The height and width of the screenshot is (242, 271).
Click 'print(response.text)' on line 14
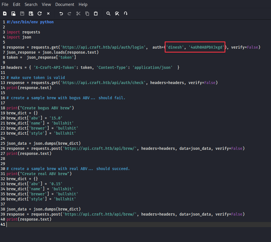29,88
